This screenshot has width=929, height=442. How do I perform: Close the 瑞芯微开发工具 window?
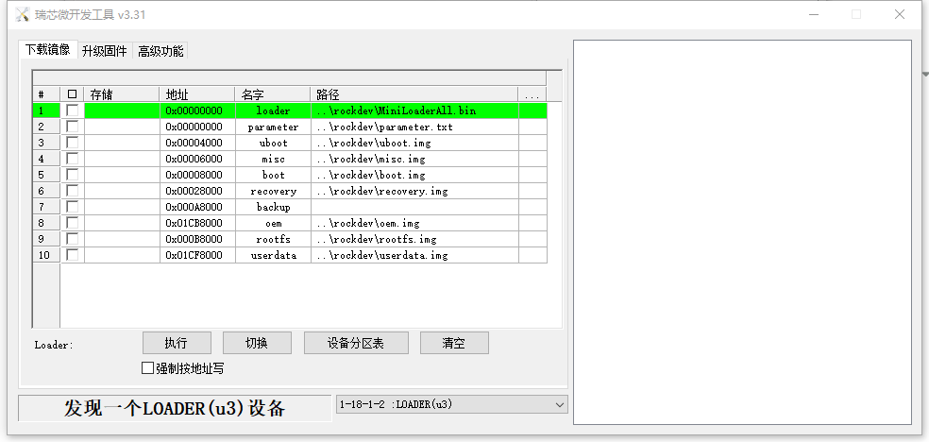(x=900, y=14)
